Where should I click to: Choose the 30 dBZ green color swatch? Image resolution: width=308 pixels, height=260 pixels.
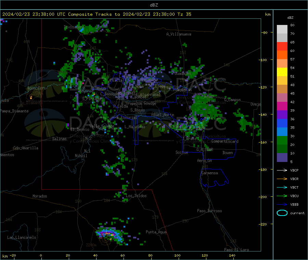(282, 140)
